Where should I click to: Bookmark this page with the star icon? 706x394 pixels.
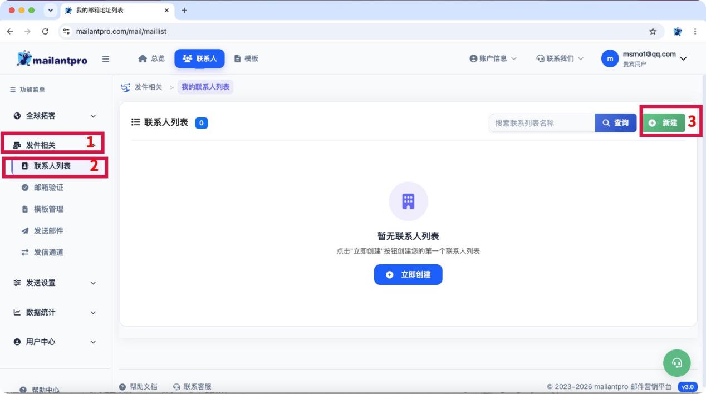point(653,32)
